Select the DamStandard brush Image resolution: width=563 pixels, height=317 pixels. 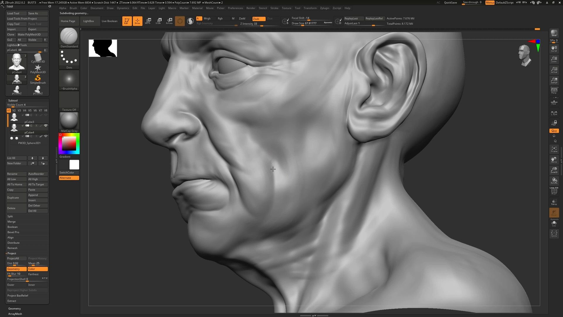pos(69,37)
